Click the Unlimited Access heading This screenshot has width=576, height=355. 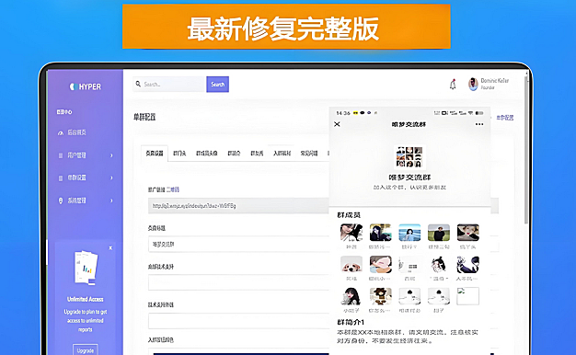pyautogui.click(x=86, y=299)
